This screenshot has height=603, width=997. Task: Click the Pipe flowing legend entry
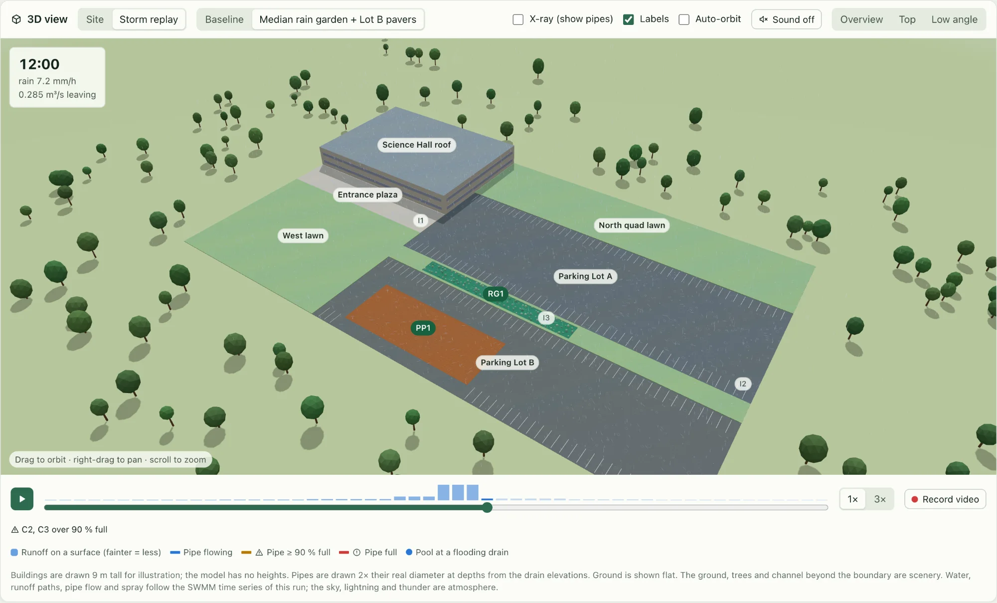coord(201,552)
